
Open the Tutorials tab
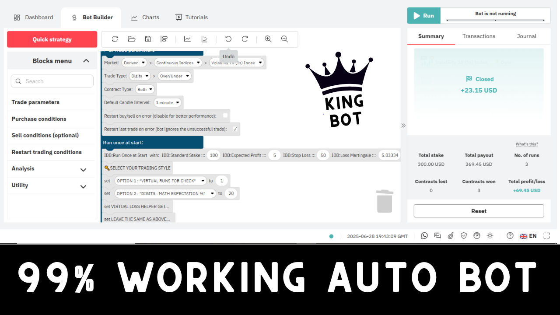[191, 17]
